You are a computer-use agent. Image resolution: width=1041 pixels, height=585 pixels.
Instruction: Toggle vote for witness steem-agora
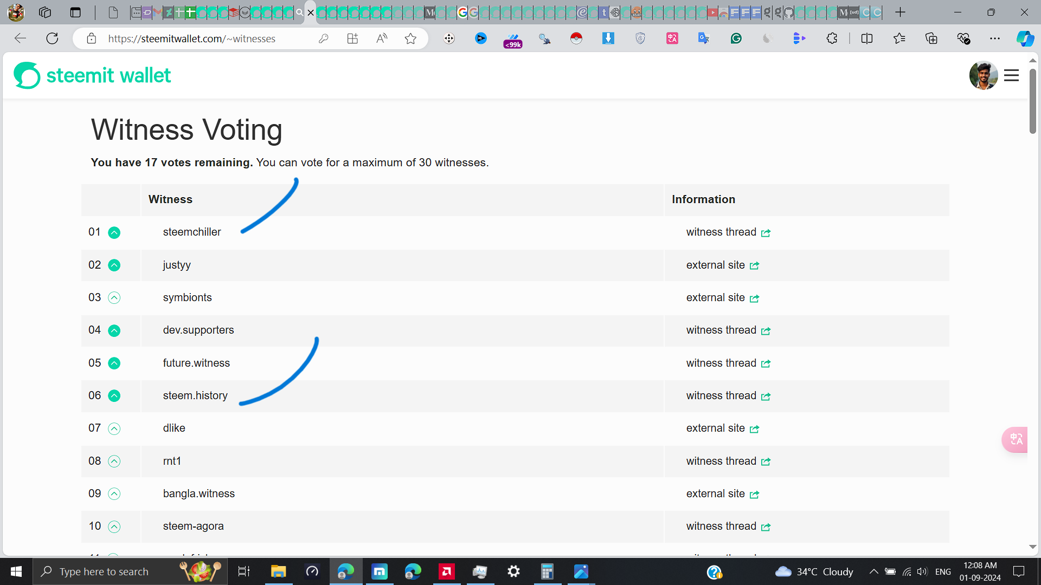click(x=114, y=527)
